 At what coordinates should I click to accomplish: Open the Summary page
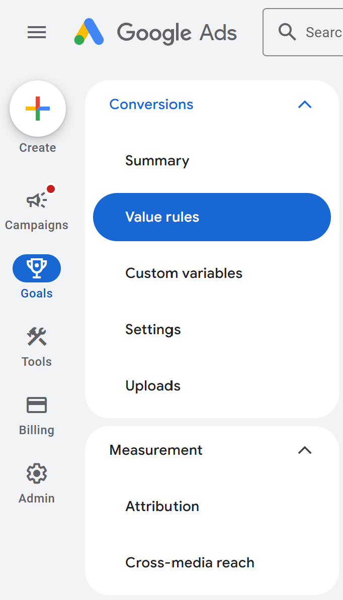[x=157, y=161]
